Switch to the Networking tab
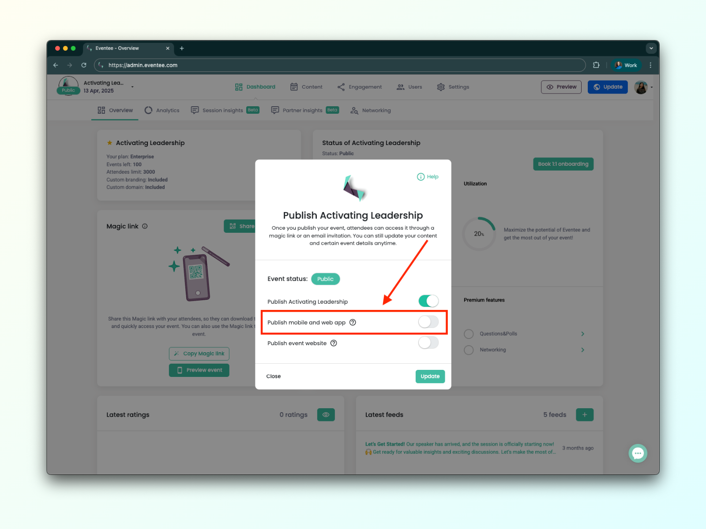The image size is (706, 529). (x=371, y=110)
